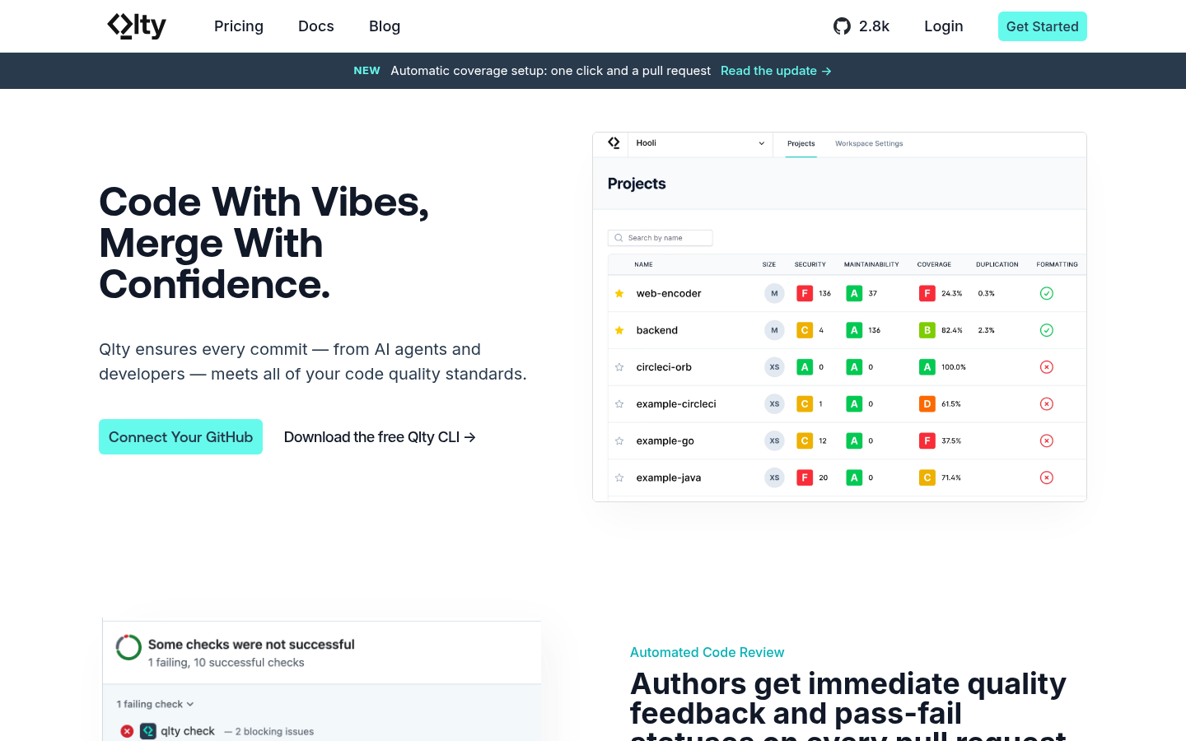Click the formatting fail icon for example-circleci

(x=1047, y=404)
